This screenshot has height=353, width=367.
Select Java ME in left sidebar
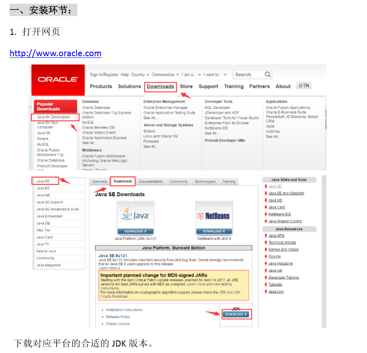click(x=43, y=195)
